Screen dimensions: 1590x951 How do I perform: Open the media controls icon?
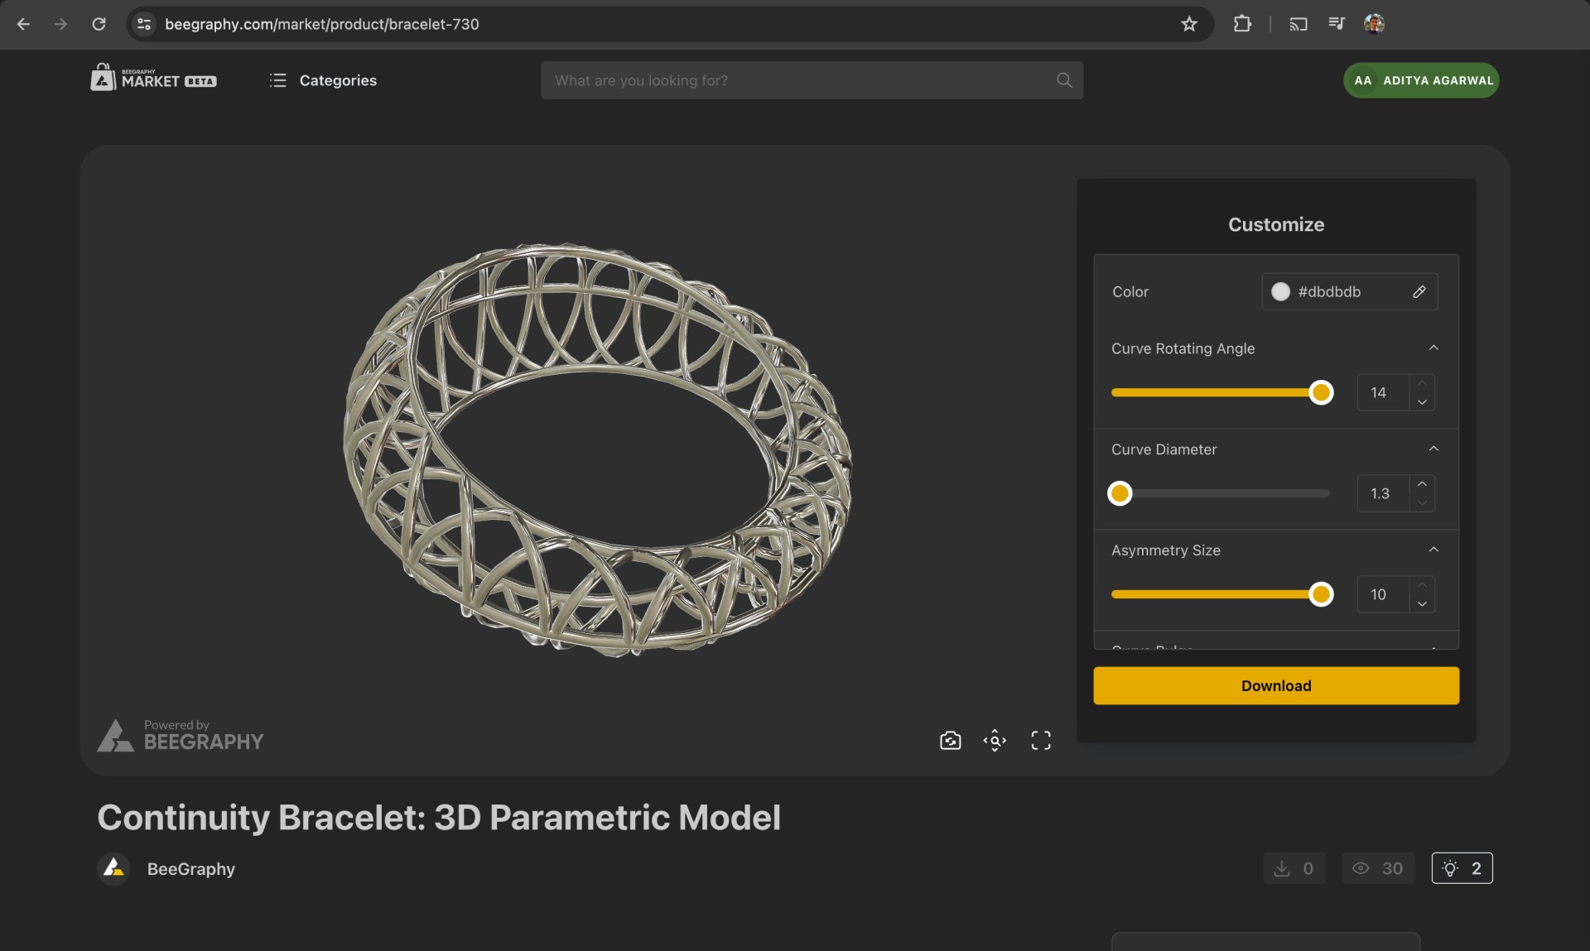pos(1337,24)
